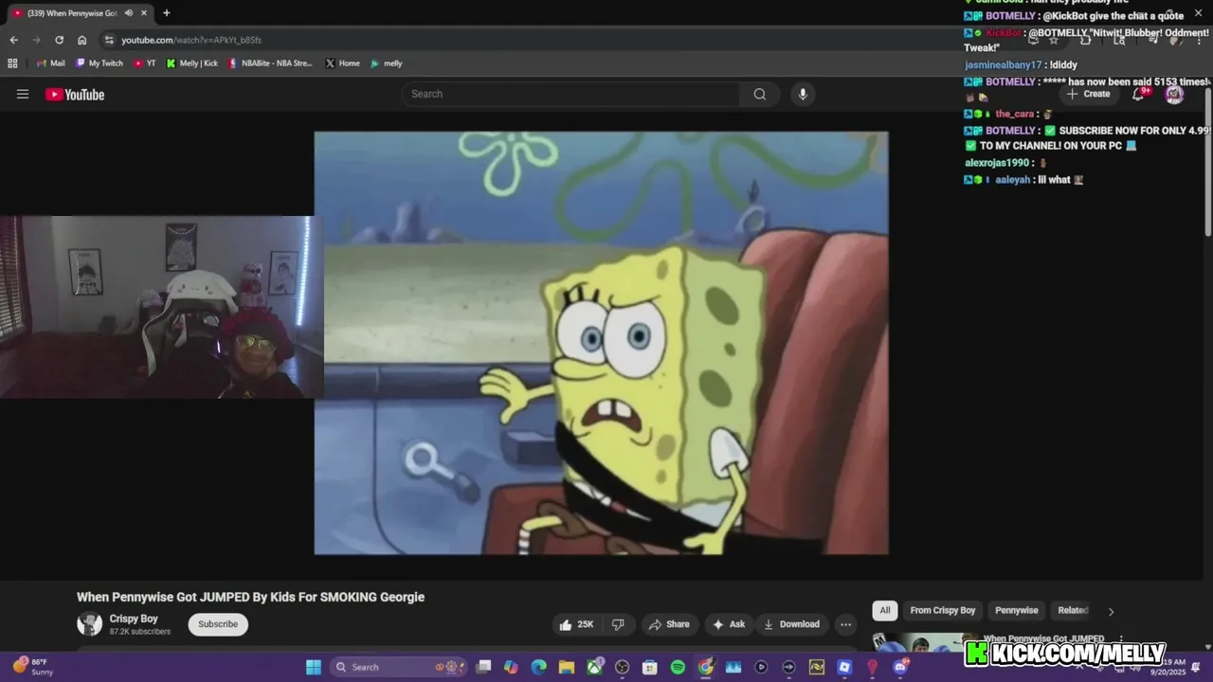Image resolution: width=1213 pixels, height=682 pixels.
Task: Open the Windows Start menu
Action: [313, 667]
